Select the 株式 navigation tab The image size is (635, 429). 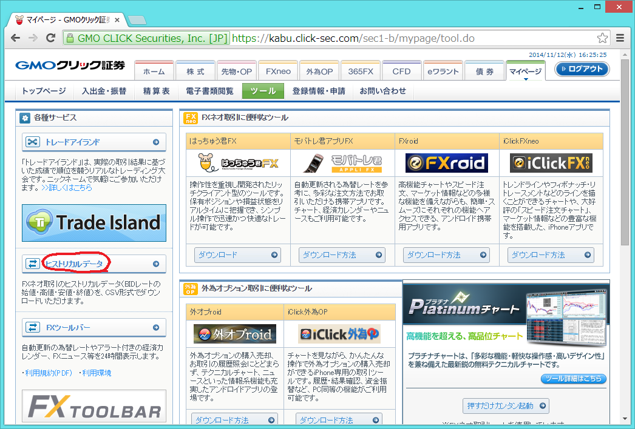coord(195,71)
